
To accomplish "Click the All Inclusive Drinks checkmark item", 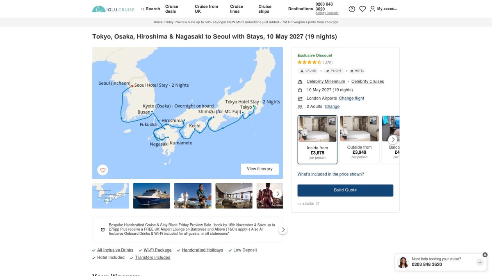I will click(x=115, y=250).
